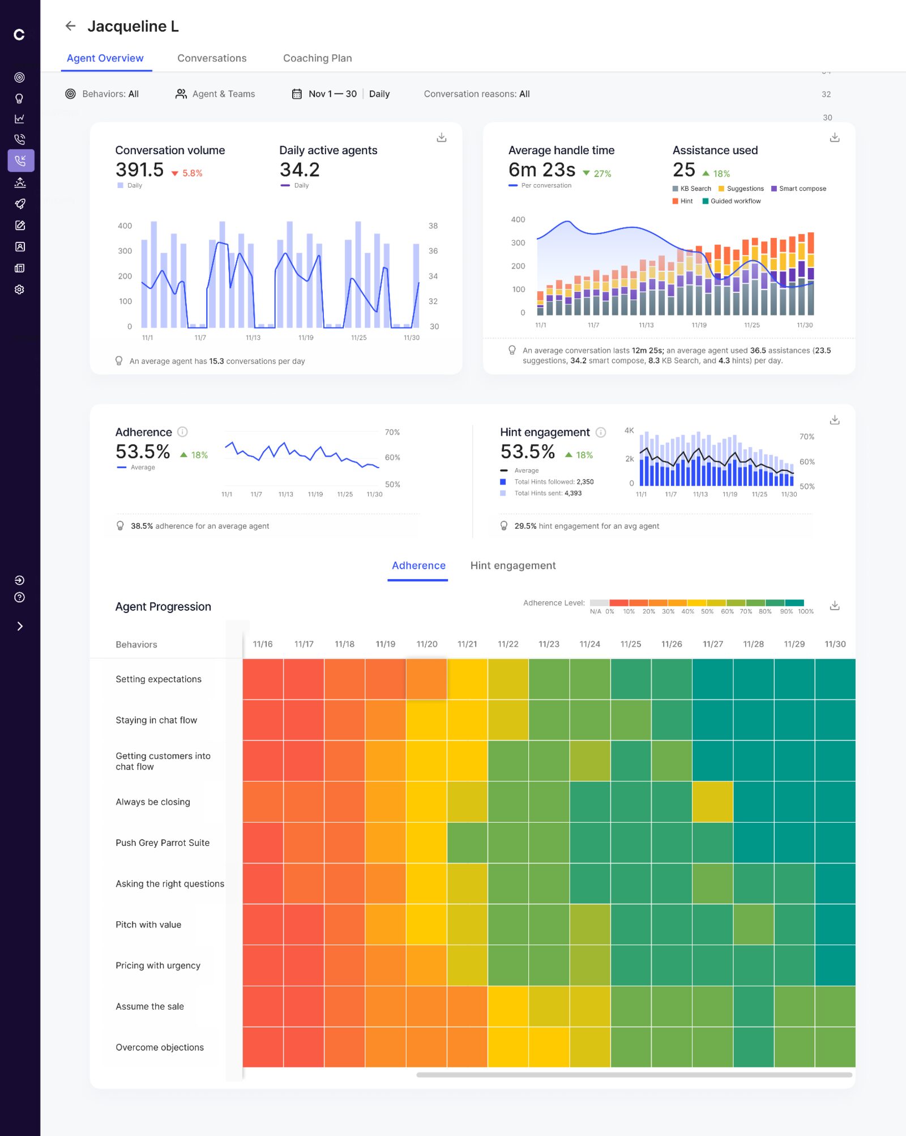Open the ringing phone sidebar icon
The height and width of the screenshot is (1136, 906).
tap(19, 139)
